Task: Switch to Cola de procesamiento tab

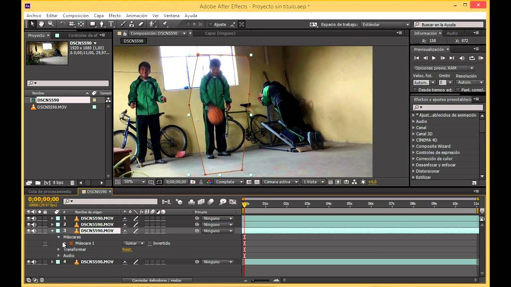Action: pyautogui.click(x=50, y=192)
